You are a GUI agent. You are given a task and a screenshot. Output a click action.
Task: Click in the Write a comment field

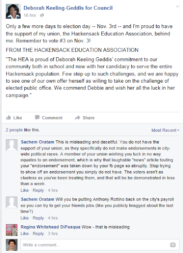click(x=100, y=245)
